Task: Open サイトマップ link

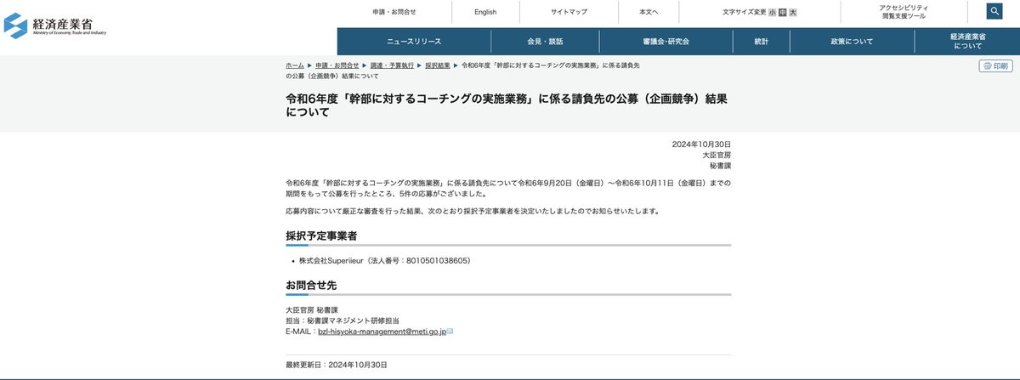Action: click(x=569, y=12)
